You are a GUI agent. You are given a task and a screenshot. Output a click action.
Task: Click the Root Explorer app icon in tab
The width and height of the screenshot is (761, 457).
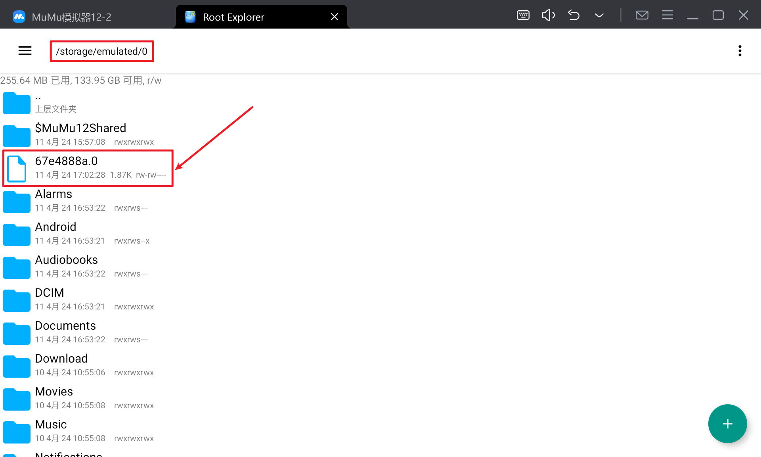click(190, 17)
